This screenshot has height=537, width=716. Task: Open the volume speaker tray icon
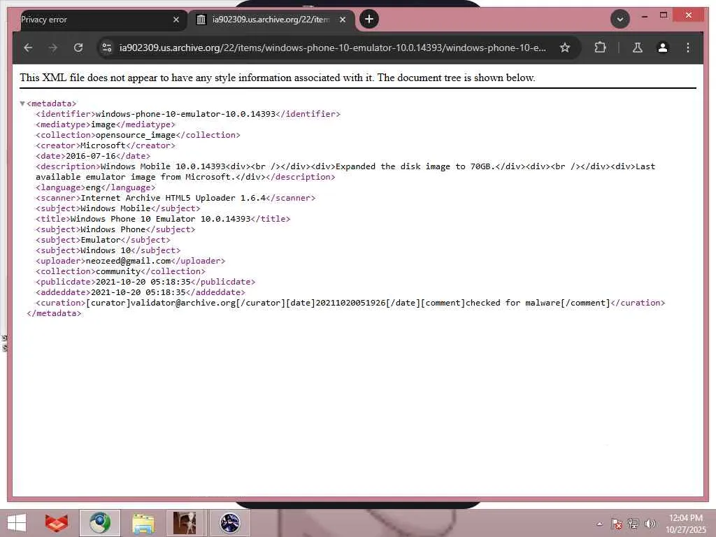(650, 524)
